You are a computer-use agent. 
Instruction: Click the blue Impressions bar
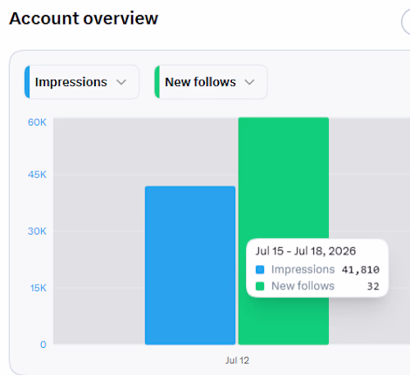(190, 265)
